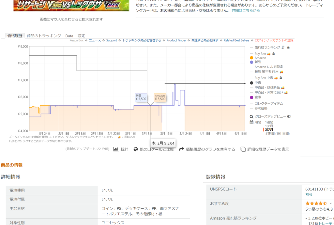Click the UNSPSCコード label
This screenshot has height=225, width=334.
(x=223, y=189)
